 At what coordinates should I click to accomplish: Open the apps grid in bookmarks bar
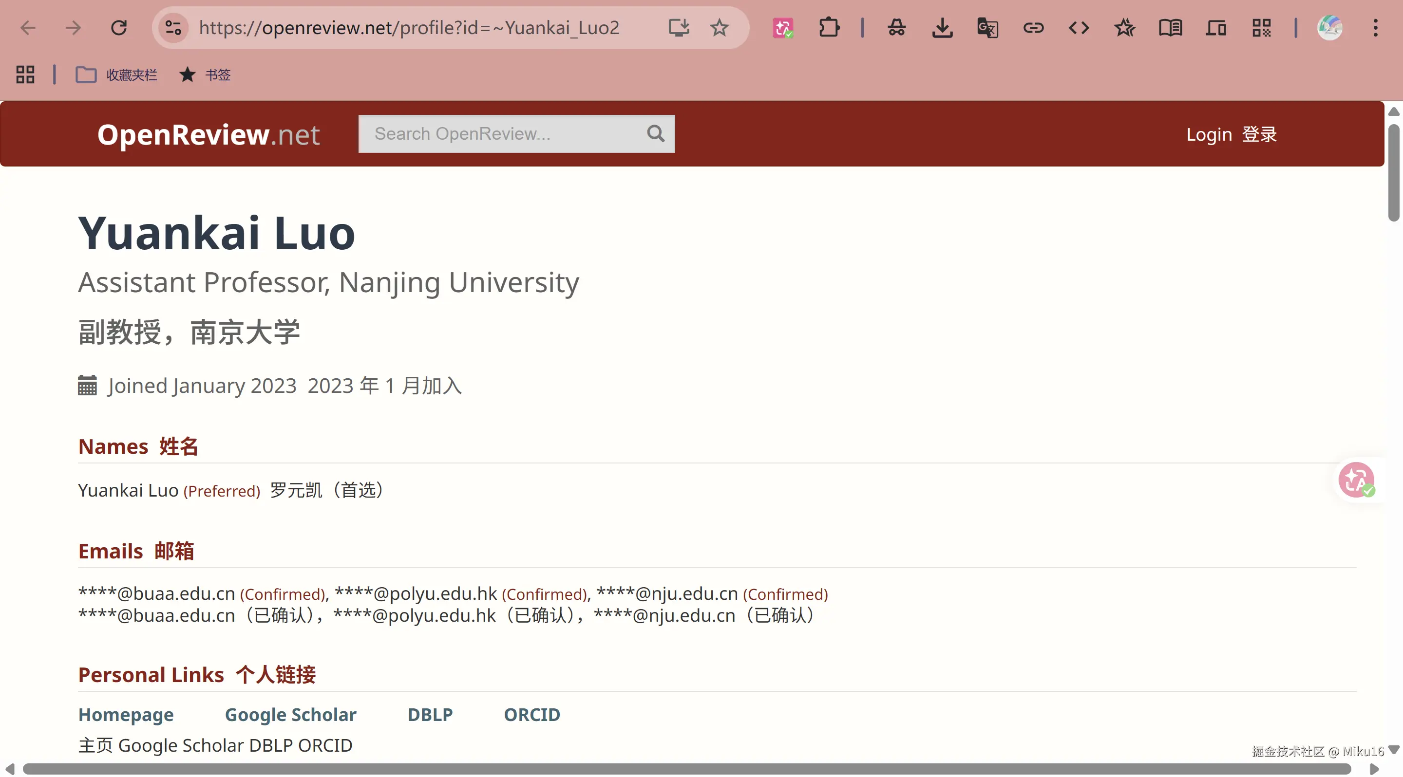25,74
